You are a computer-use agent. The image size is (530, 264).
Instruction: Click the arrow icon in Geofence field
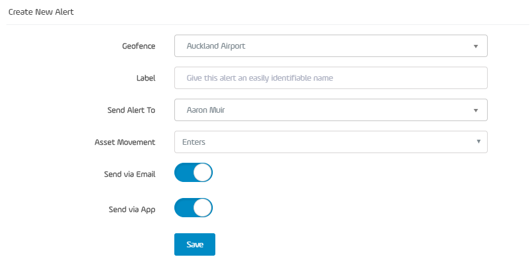point(476,46)
